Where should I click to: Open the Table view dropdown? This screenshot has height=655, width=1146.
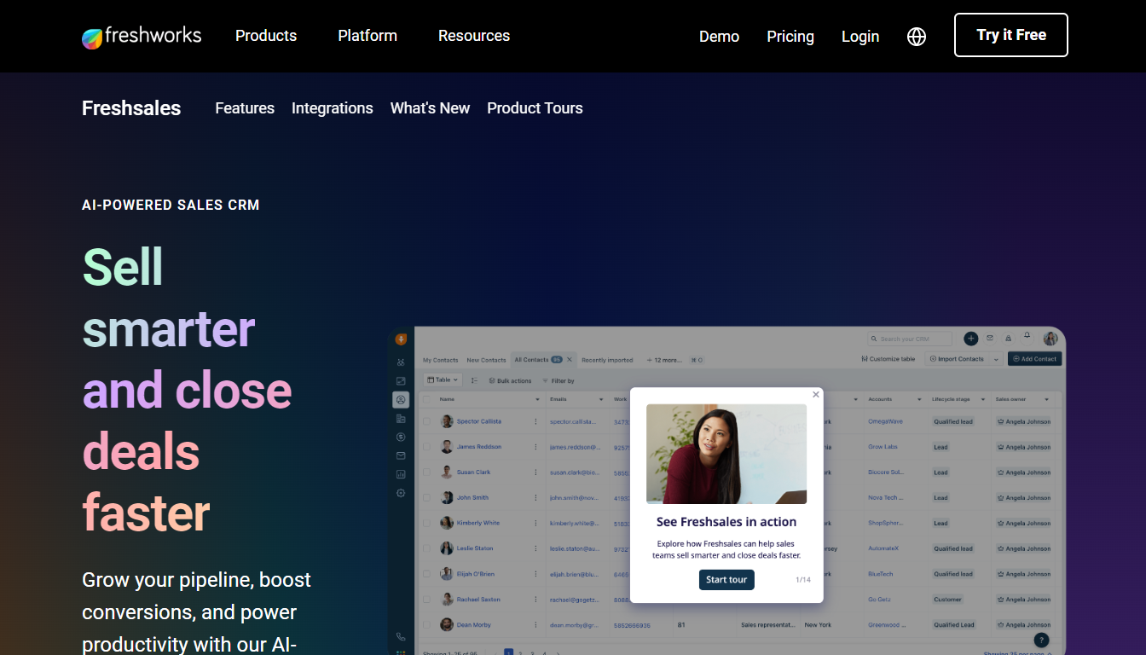443,380
